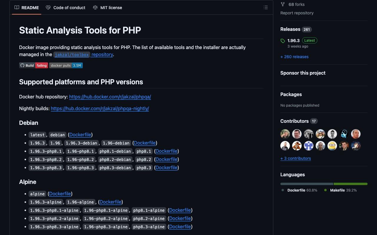Click the Debian section heading

(29, 123)
